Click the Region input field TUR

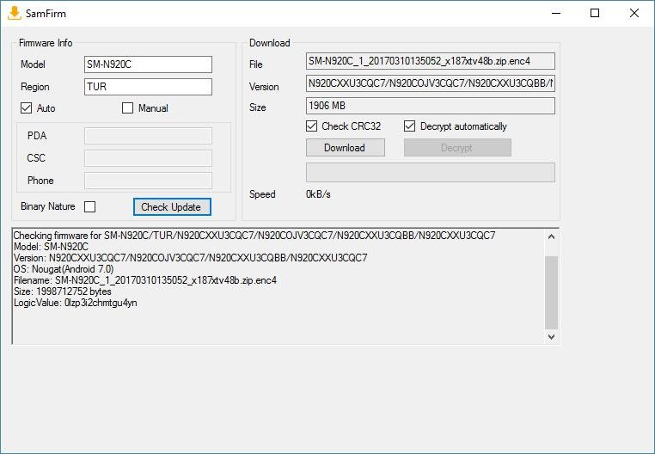coord(148,87)
